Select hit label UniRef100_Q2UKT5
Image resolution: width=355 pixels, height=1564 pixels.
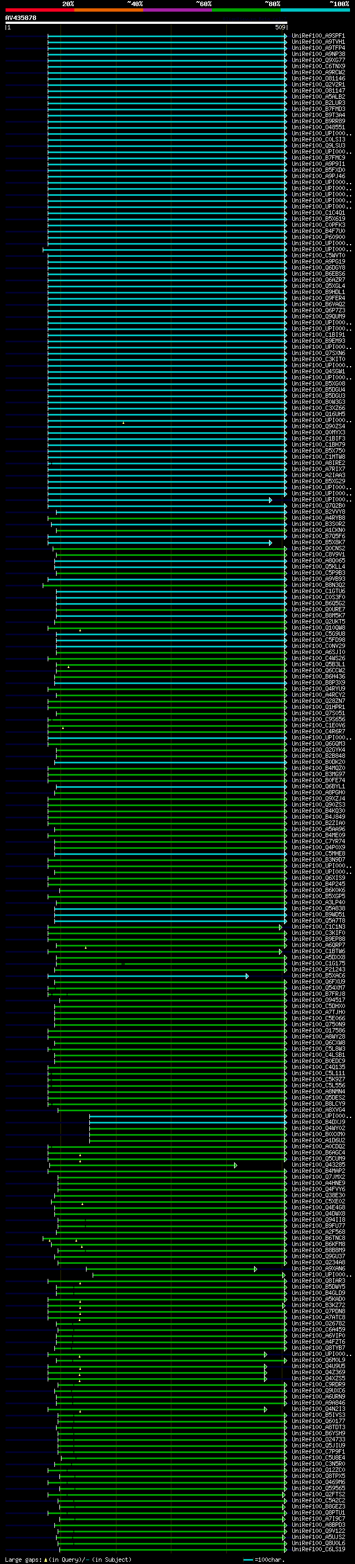click(318, 622)
